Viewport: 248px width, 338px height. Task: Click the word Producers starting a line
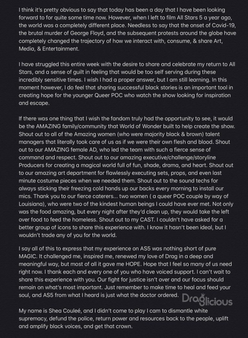[32, 165]
